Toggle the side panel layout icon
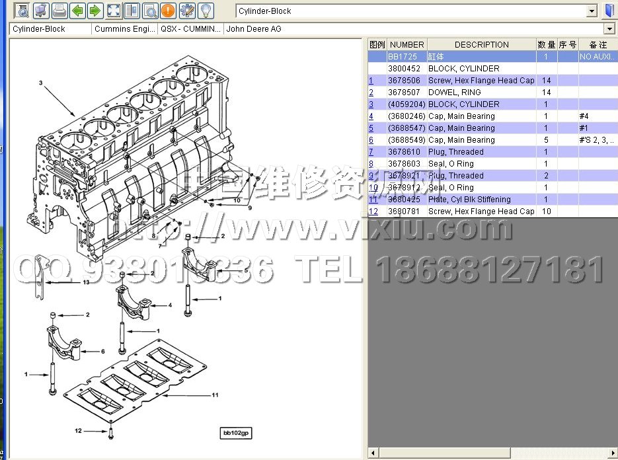Image resolution: width=618 pixels, height=460 pixels. pyautogui.click(x=132, y=11)
